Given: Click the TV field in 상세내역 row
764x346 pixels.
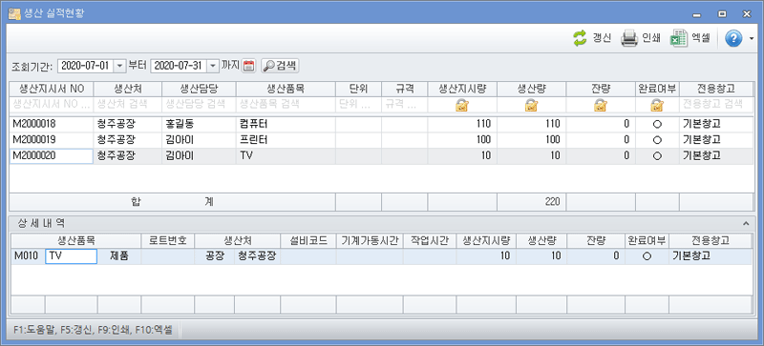Looking at the screenshot, I should 71,256.
